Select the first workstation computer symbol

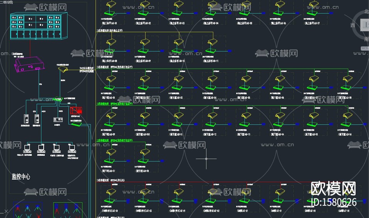click(x=27, y=149)
